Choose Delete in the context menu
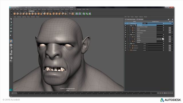The width and height of the screenshot is (183, 103). (x=147, y=42)
